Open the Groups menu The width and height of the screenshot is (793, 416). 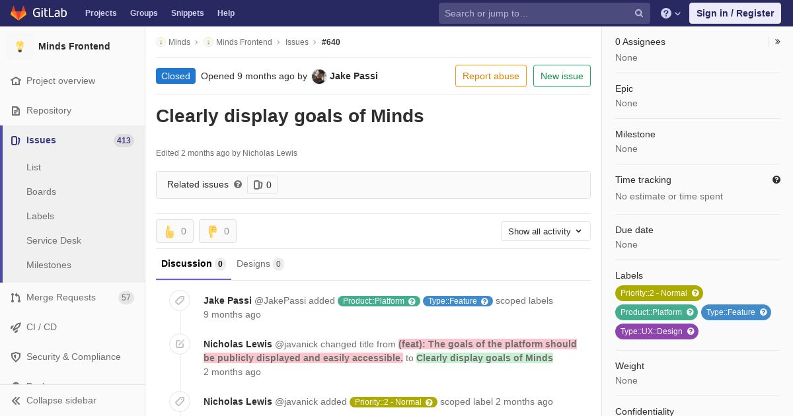[143, 13]
